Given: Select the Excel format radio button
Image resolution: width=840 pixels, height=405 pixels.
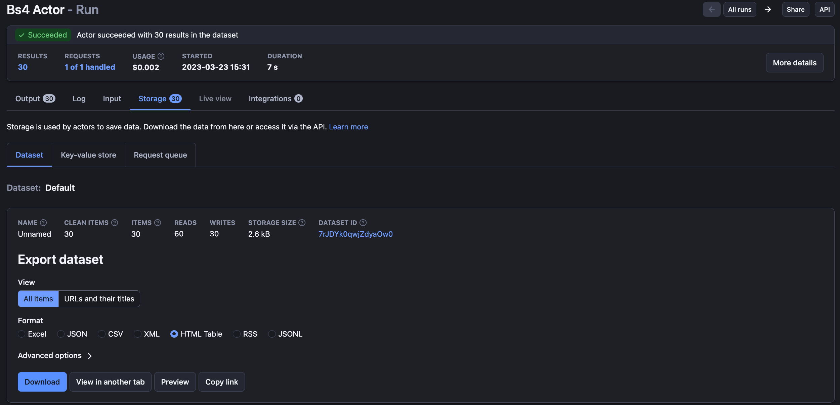Looking at the screenshot, I should pyautogui.click(x=22, y=334).
